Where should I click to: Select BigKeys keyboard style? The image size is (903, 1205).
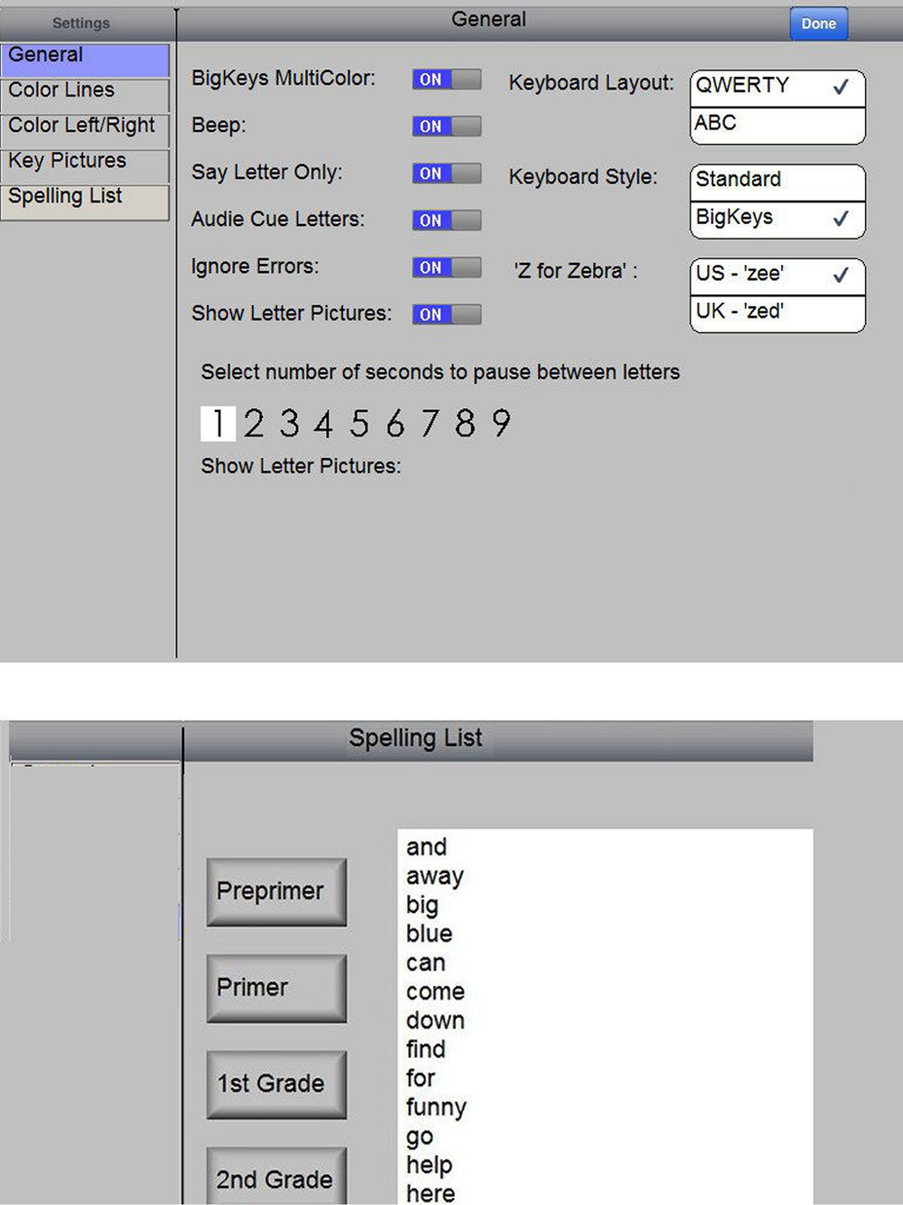pos(777,220)
